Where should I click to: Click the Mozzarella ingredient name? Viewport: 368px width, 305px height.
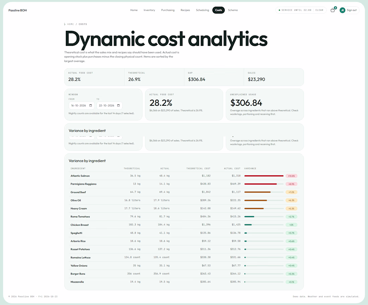tap(77, 282)
